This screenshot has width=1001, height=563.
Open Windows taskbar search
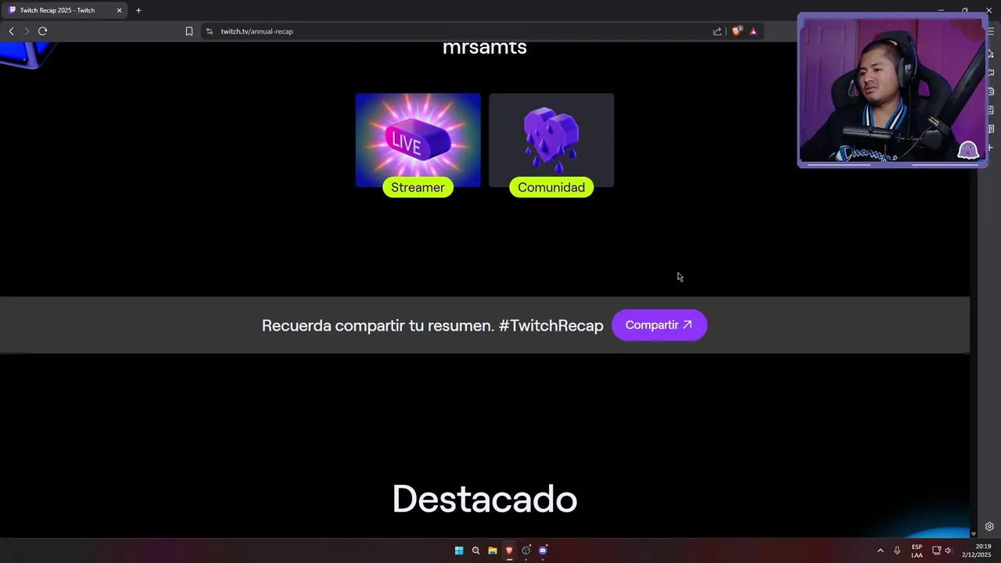pos(475,550)
